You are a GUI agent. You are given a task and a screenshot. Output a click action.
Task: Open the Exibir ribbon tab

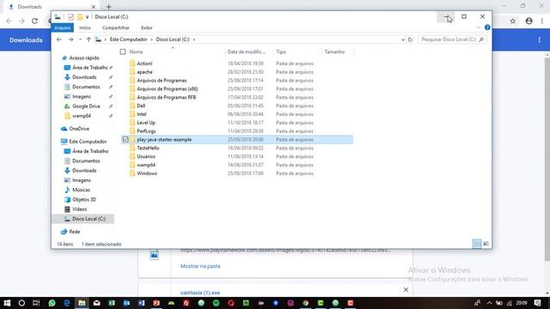(147, 27)
